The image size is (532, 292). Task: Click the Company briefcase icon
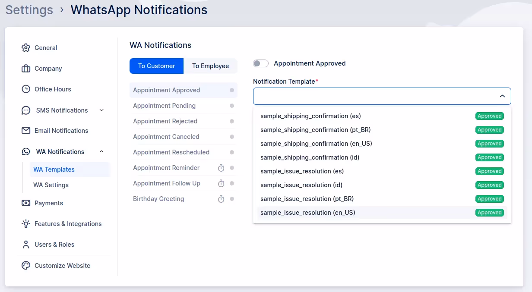[26, 69]
